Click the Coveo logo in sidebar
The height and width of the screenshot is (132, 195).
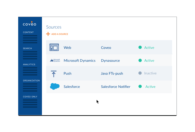pyautogui.click(x=30, y=24)
